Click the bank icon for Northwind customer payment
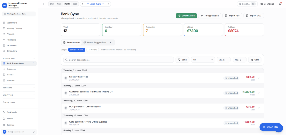This screenshot has height=135, width=286. (x=66, y=93)
